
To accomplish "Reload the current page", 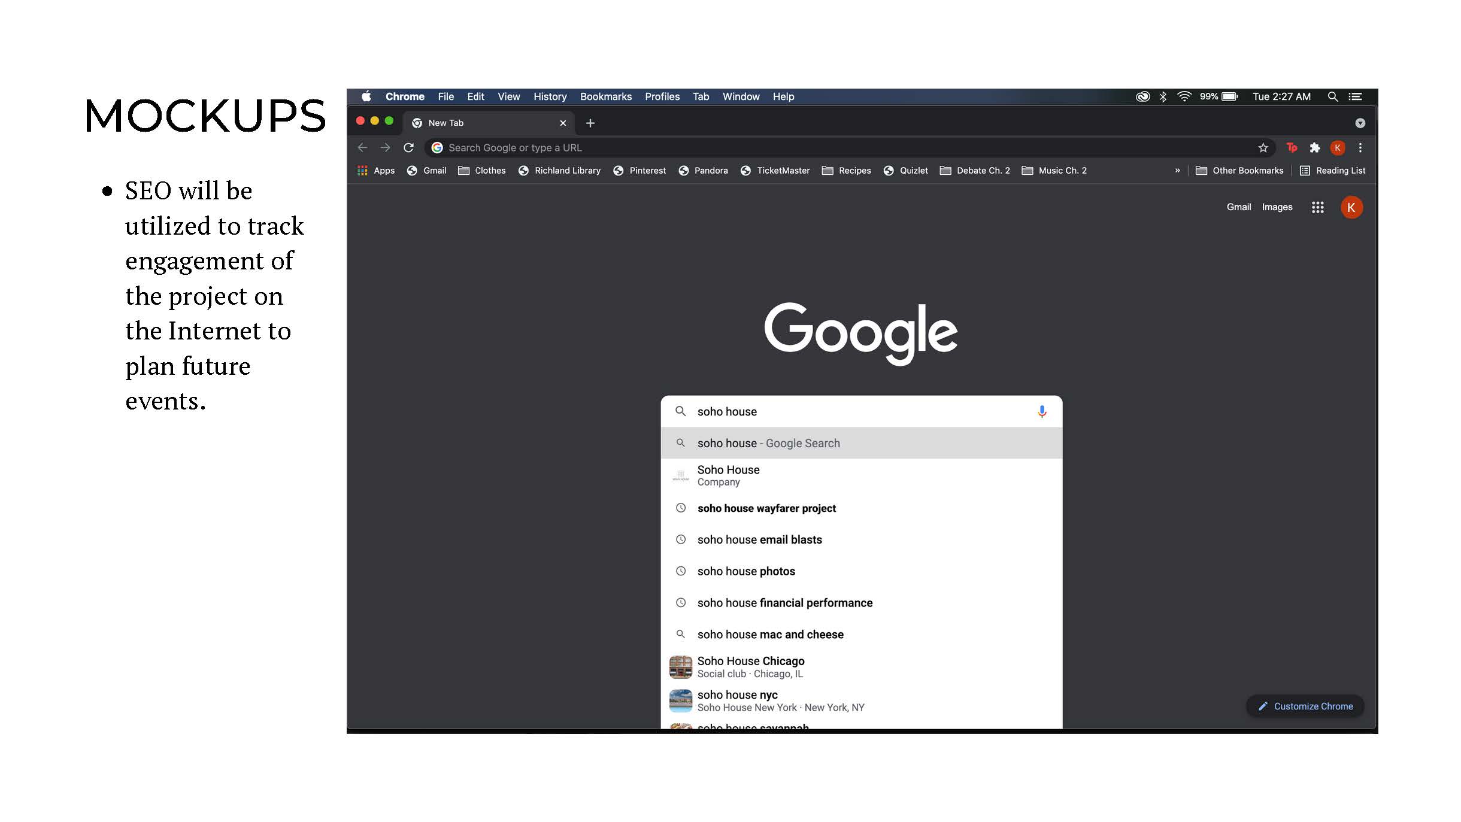I will click(408, 147).
